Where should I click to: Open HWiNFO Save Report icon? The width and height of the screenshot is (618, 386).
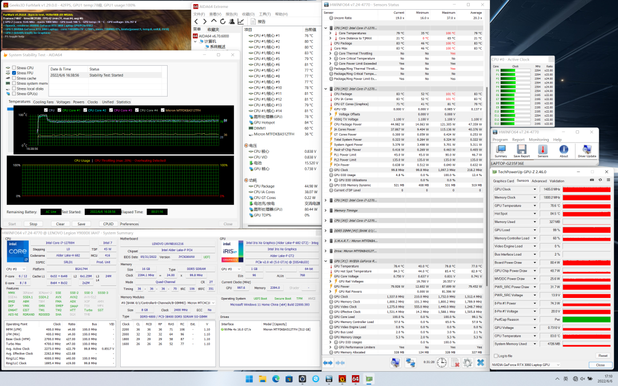click(x=521, y=150)
